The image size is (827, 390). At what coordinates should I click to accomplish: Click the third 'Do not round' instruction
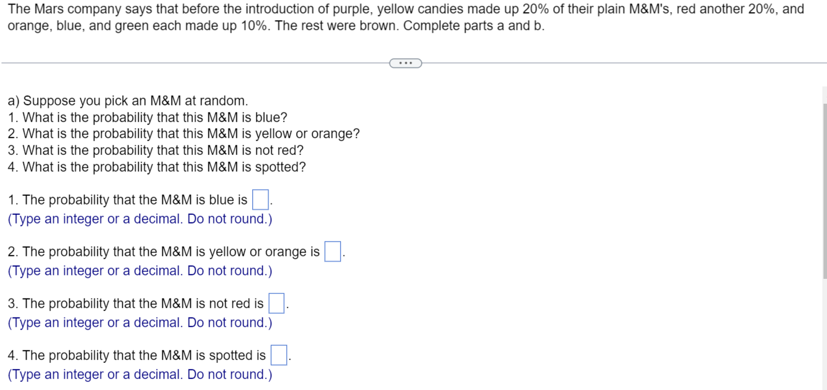click(x=139, y=323)
